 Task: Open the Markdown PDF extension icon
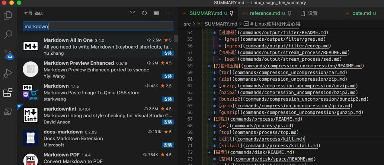click(x=31, y=159)
